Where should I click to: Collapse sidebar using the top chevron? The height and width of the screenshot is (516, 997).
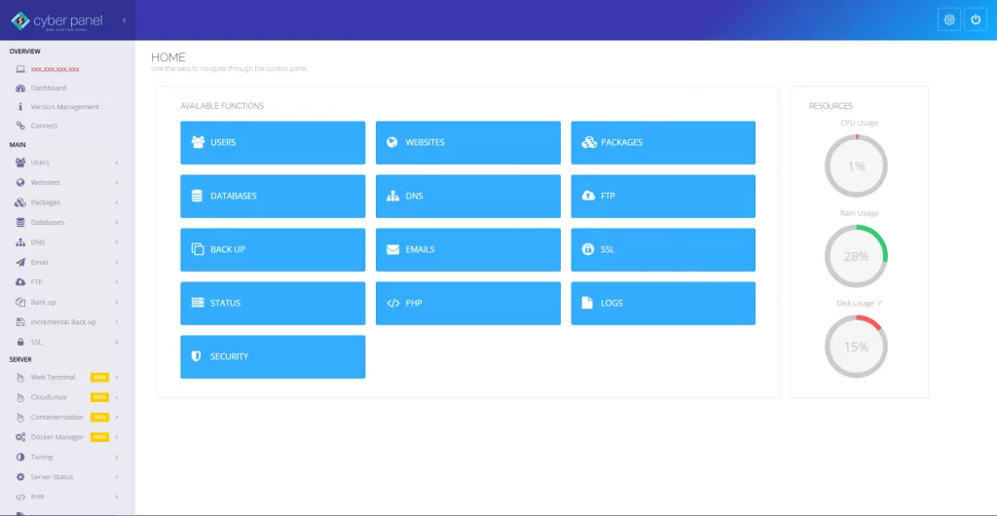coord(124,20)
